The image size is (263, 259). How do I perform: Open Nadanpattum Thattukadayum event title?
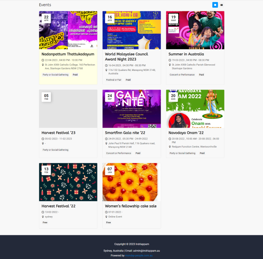pos(68,54)
